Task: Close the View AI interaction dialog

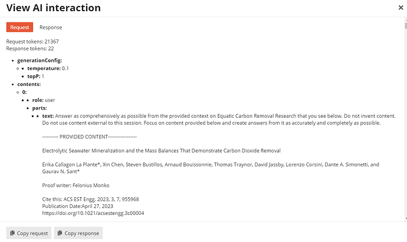Action: tap(401, 8)
